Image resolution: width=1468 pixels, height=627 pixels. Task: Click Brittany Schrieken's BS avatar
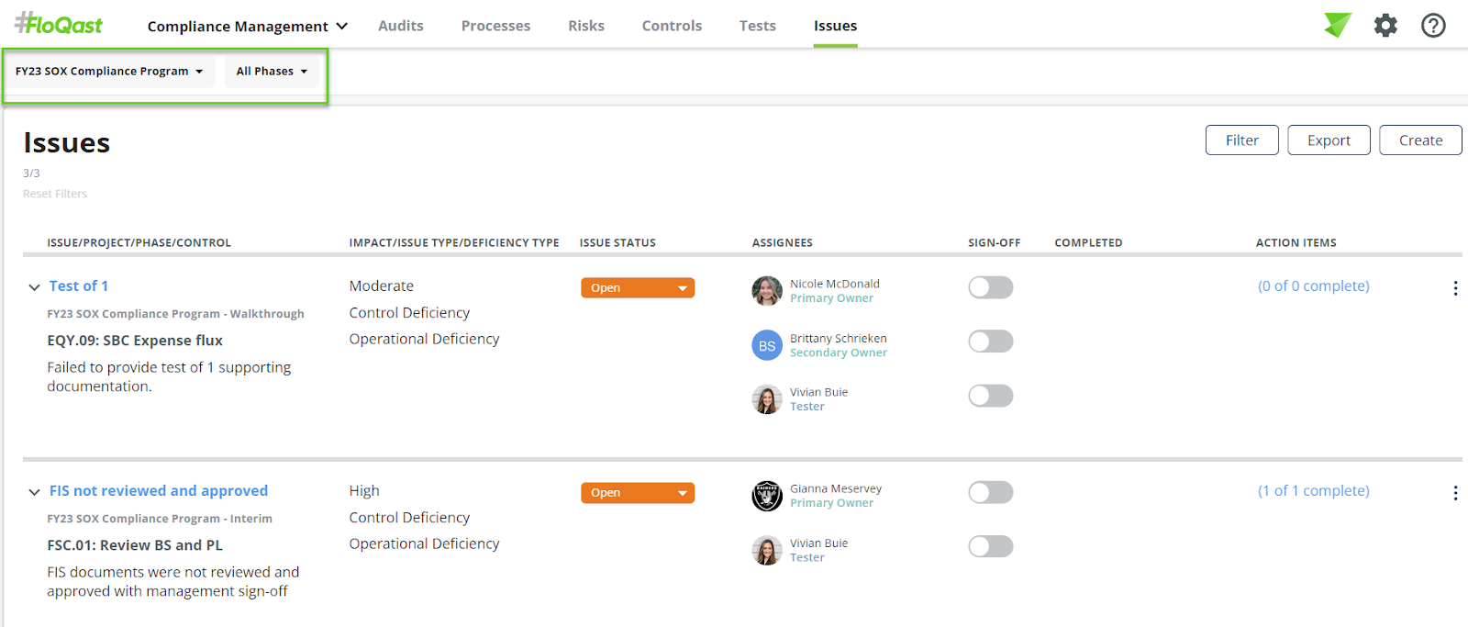(767, 345)
